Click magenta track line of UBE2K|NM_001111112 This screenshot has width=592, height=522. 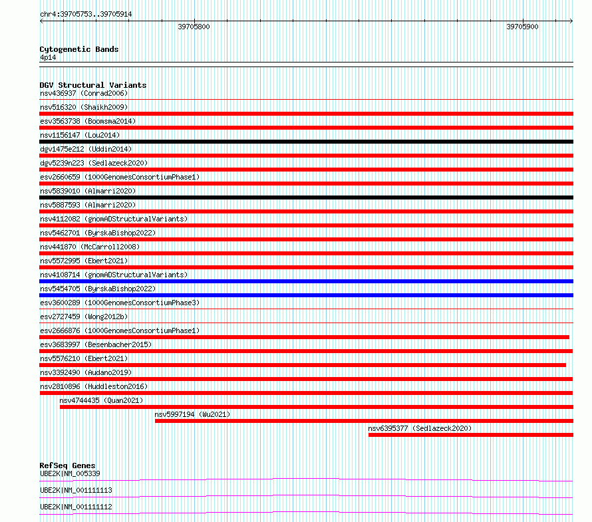(x=306, y=513)
